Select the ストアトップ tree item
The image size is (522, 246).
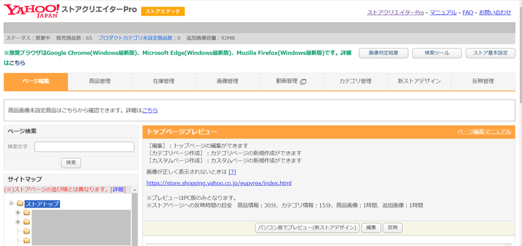point(42,204)
